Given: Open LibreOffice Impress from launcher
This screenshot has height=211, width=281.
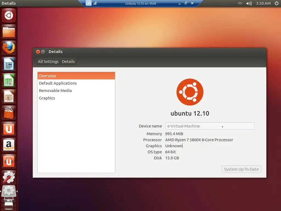Looking at the screenshot, I should tap(9, 96).
